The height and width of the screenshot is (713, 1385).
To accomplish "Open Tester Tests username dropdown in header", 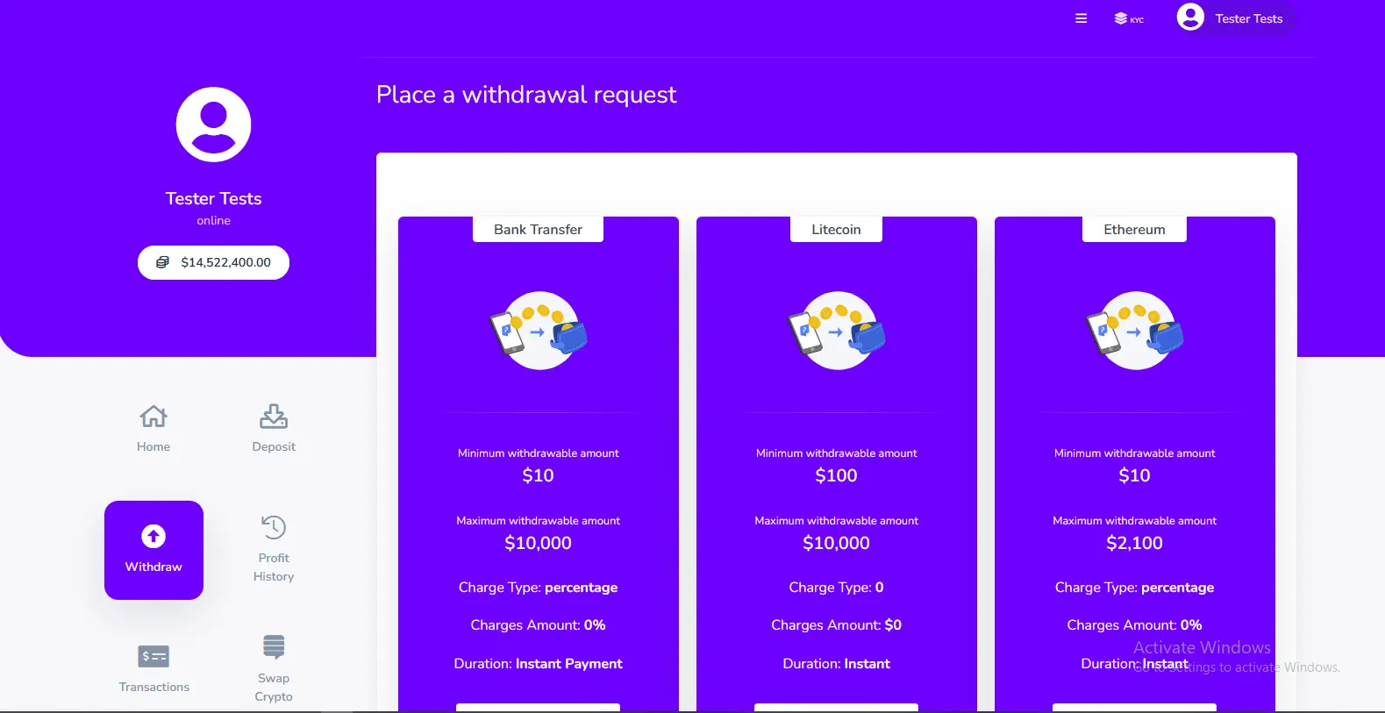I will [x=1248, y=18].
